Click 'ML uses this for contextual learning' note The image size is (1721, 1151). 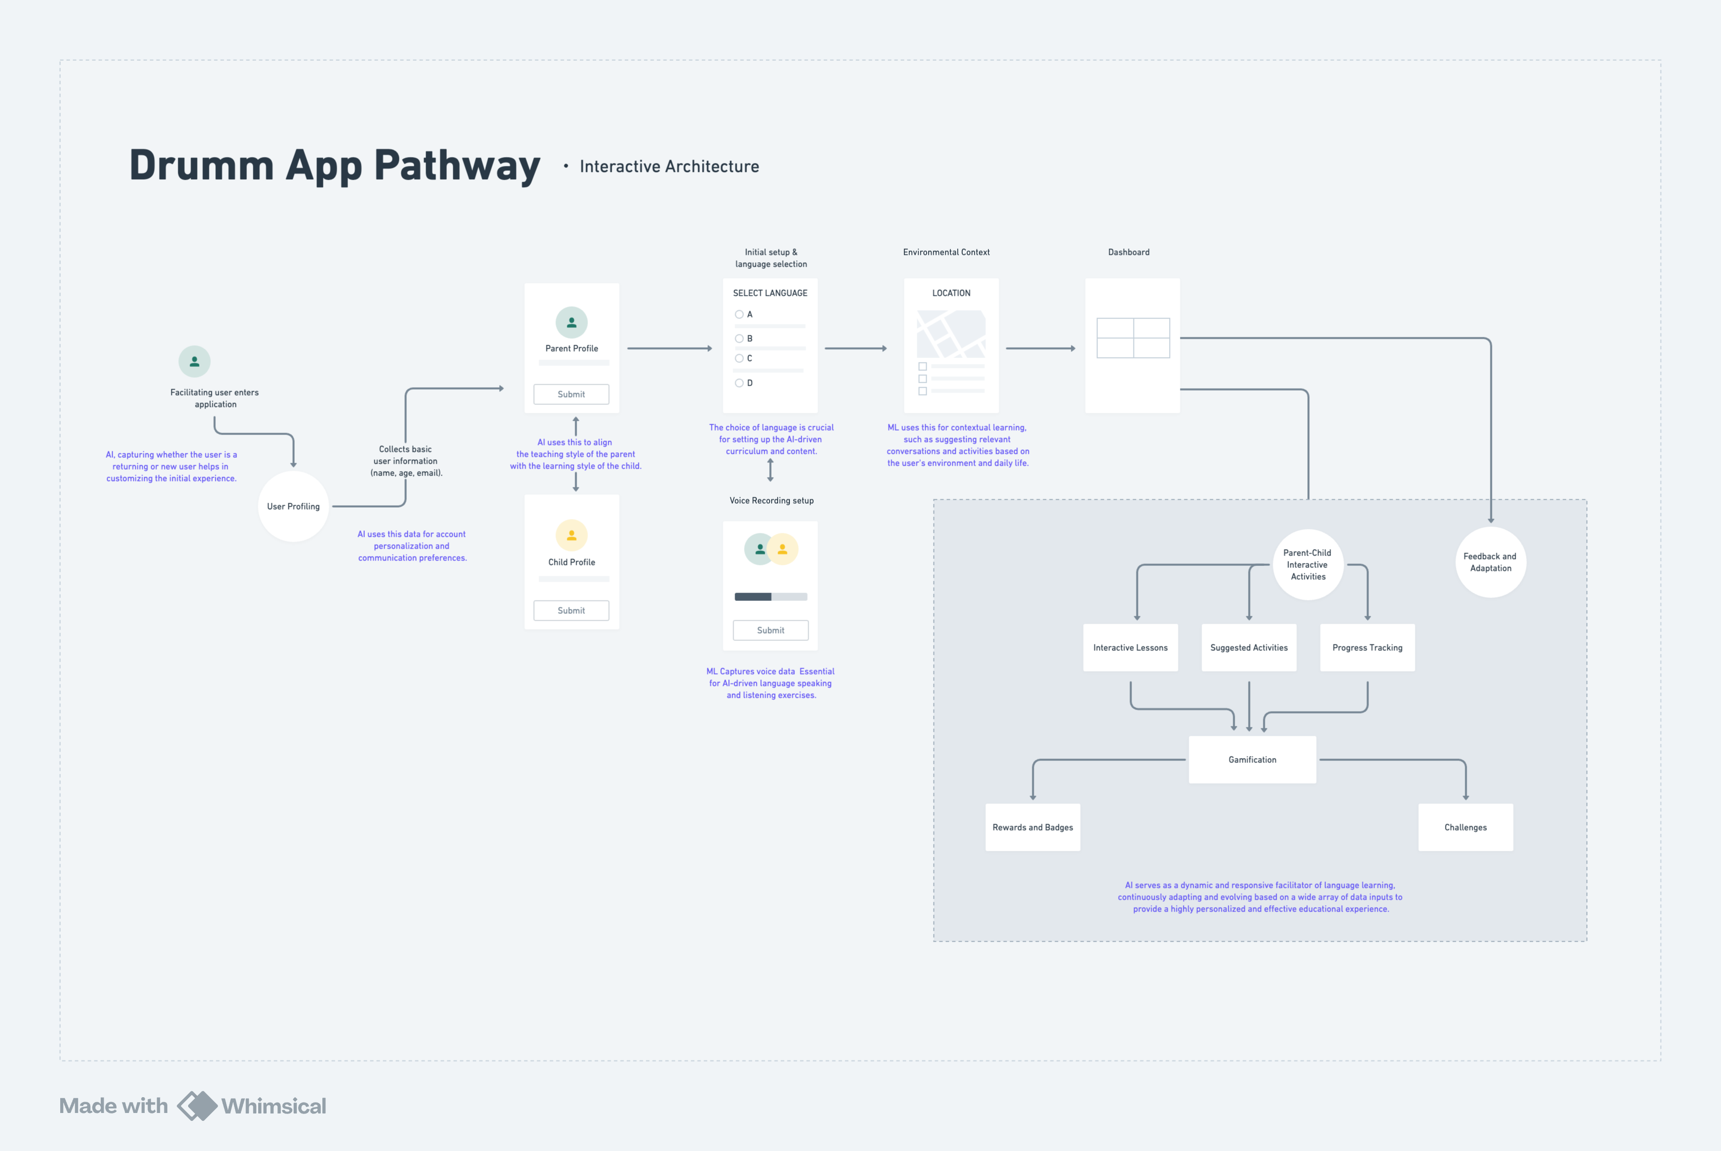[x=958, y=445]
